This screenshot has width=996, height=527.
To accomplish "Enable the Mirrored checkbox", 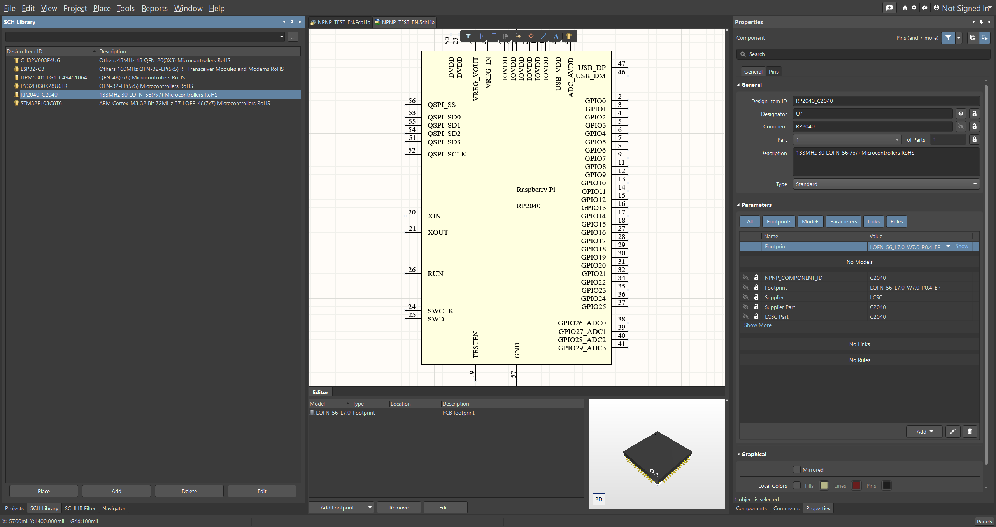I will (x=797, y=469).
